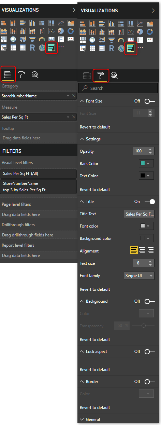
Task: Remove StoreNumberName field with X
Action: [x=74, y=96]
